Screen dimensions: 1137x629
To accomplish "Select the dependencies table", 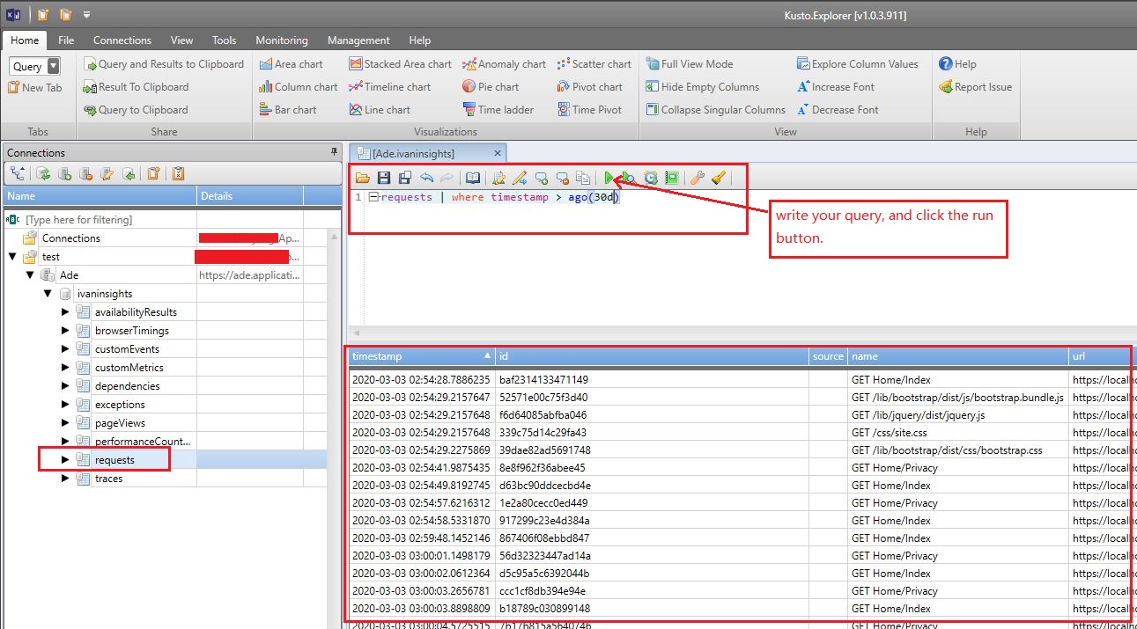I will click(128, 386).
